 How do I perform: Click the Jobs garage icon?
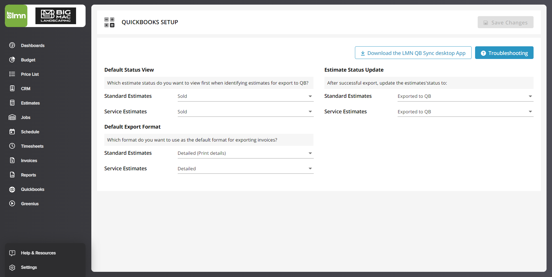coord(12,117)
